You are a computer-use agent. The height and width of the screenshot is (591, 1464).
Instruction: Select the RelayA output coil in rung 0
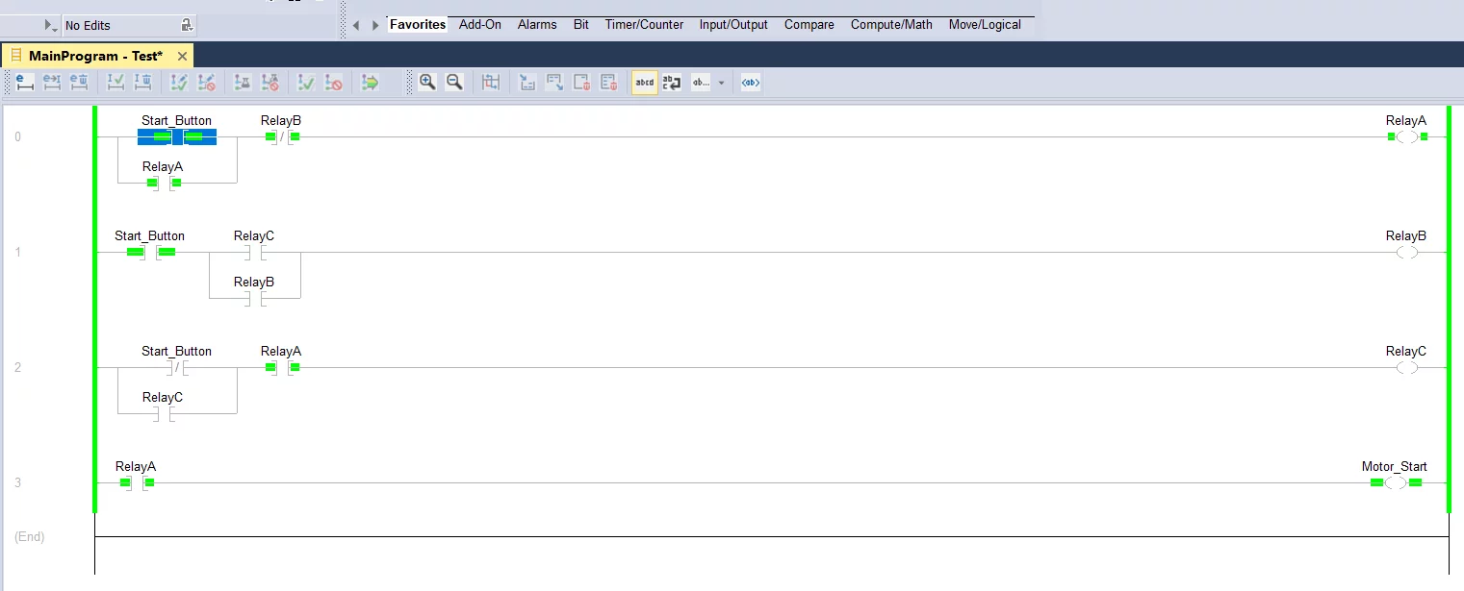1407,136
